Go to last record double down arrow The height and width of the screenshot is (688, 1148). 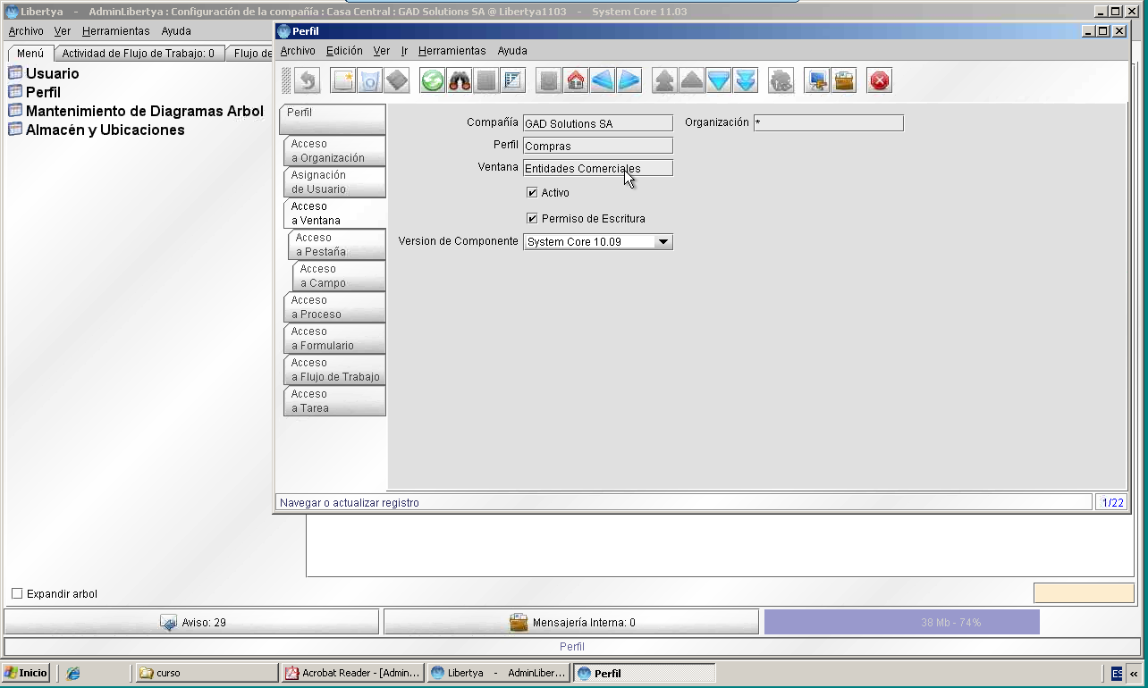(746, 80)
